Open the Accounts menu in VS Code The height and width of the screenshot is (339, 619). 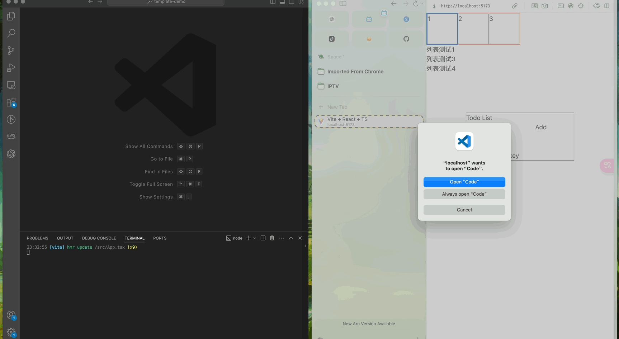point(11,315)
